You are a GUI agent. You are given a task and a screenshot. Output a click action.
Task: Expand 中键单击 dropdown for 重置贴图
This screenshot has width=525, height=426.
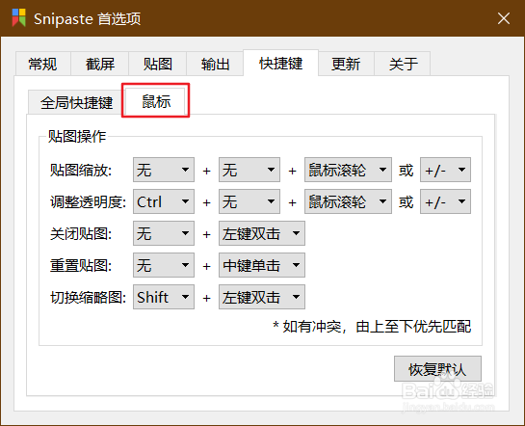[262, 265]
